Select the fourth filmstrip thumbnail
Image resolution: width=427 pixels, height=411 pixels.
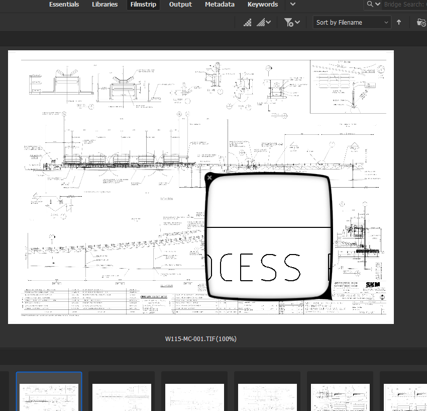(x=267, y=392)
